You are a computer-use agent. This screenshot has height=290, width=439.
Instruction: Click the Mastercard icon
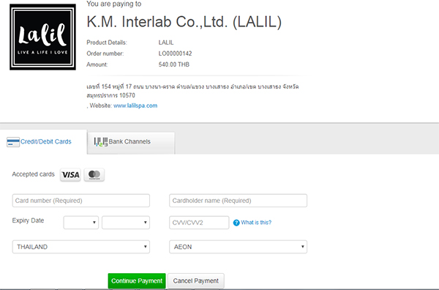[x=94, y=175]
